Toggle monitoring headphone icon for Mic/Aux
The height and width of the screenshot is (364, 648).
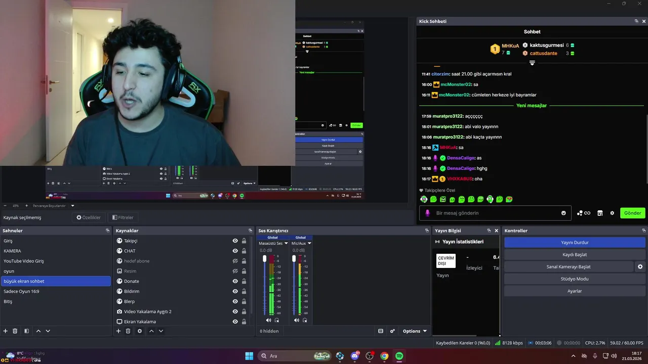coord(305,320)
